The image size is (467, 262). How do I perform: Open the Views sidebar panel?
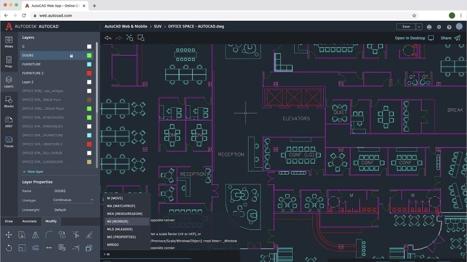point(9,42)
